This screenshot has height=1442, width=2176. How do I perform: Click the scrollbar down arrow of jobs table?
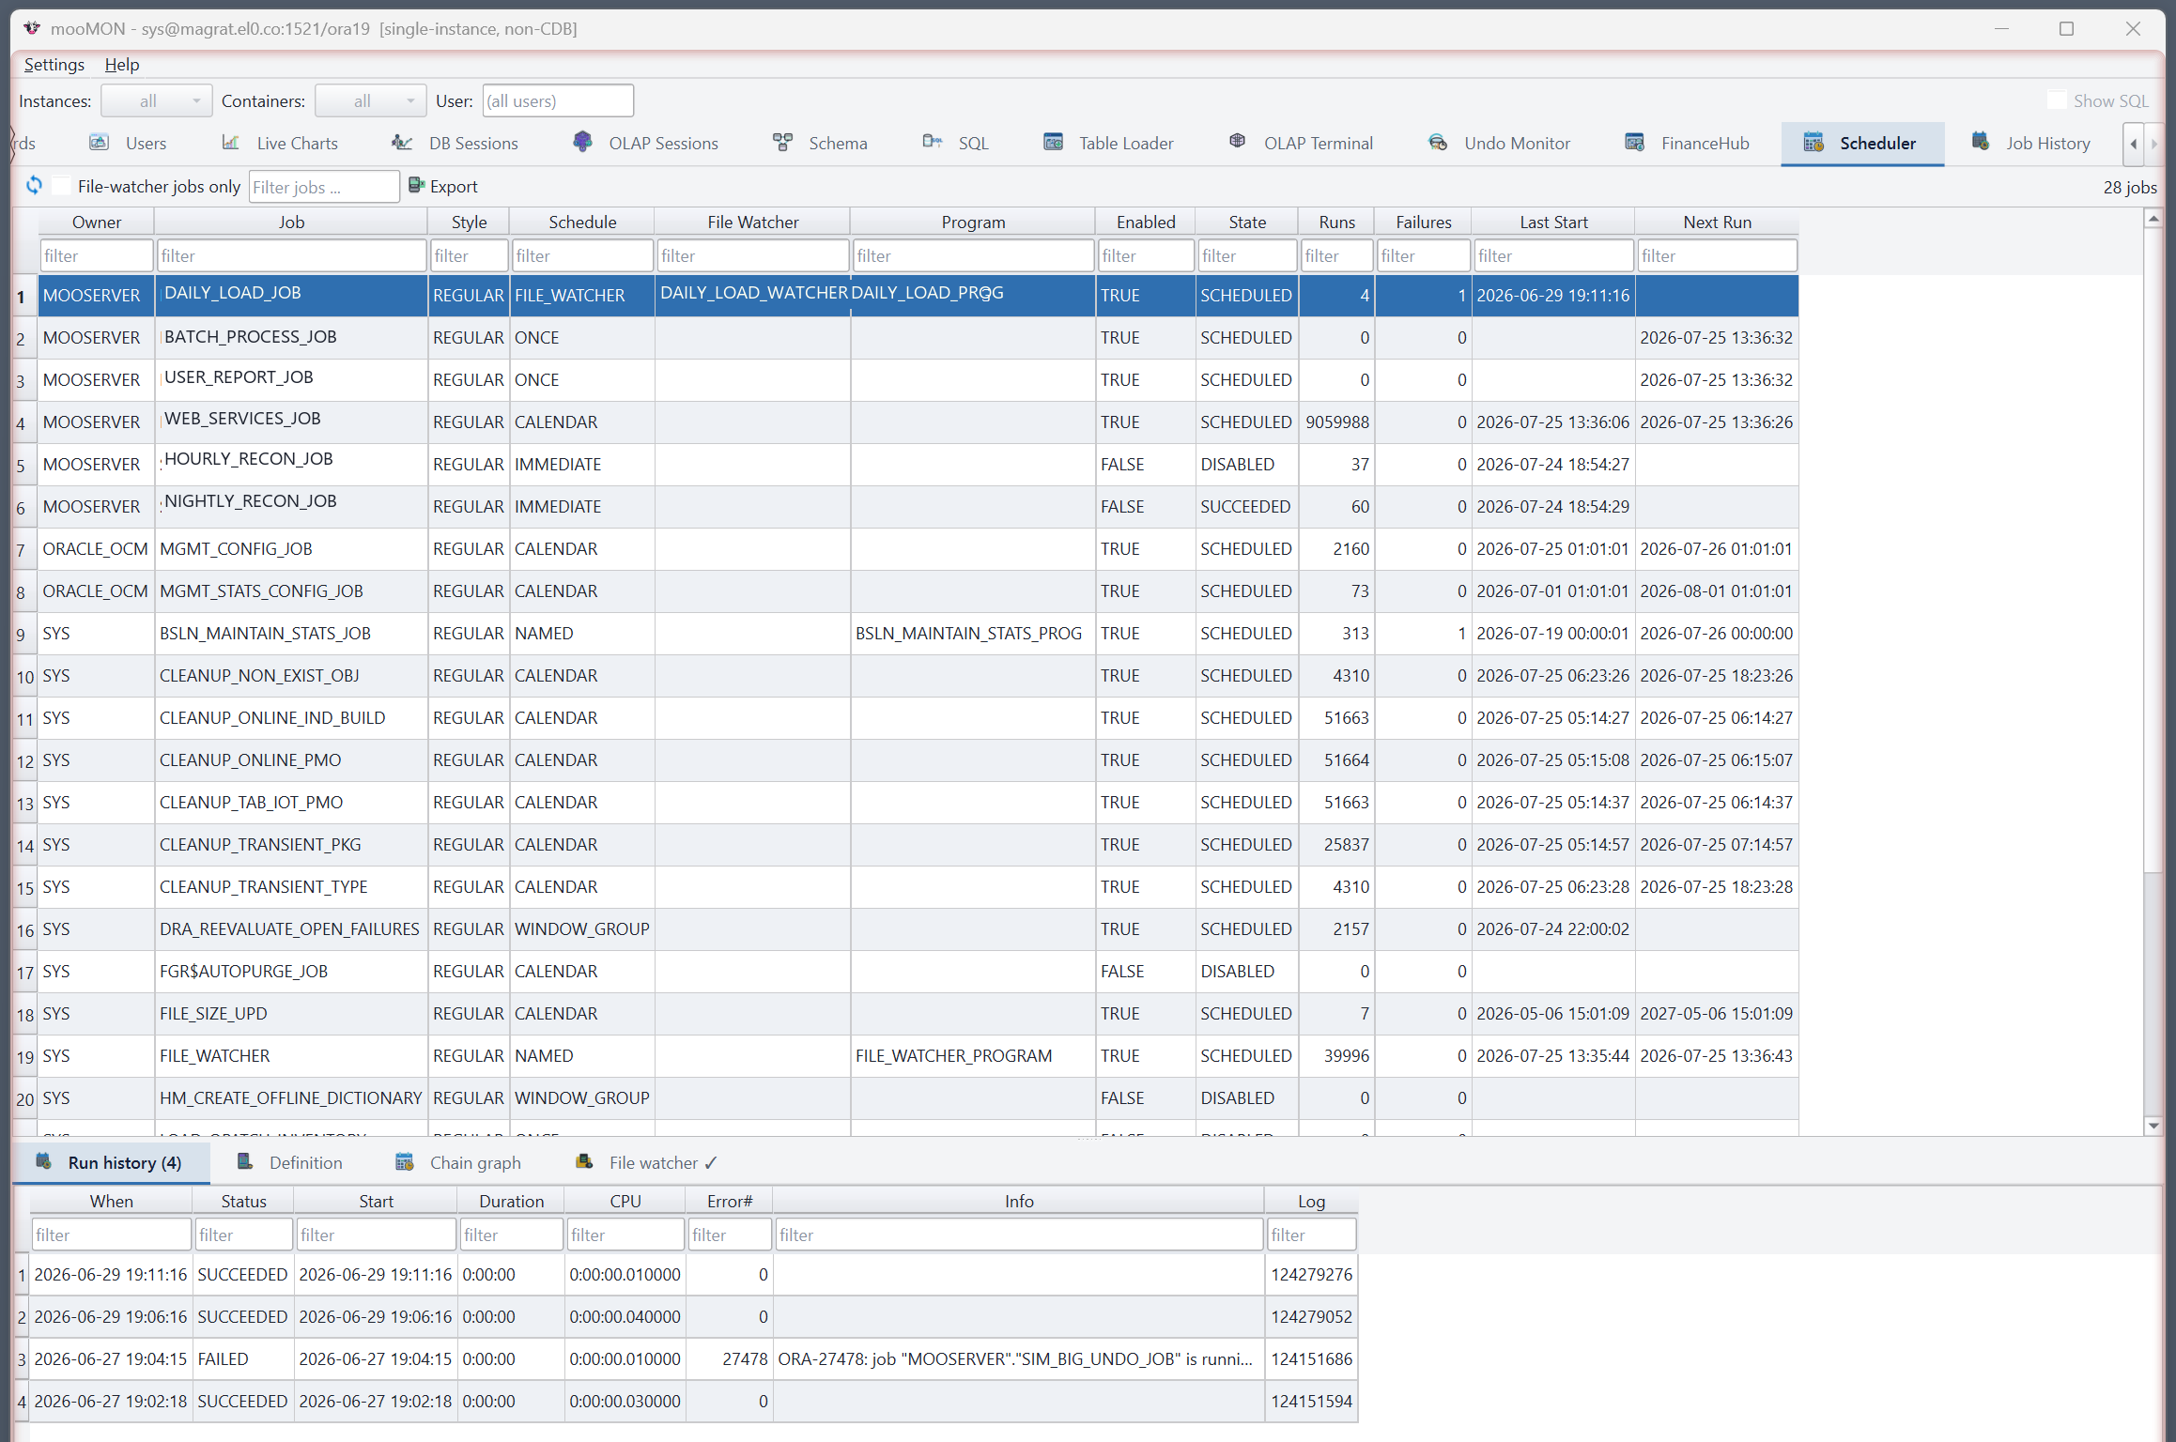[2153, 1126]
